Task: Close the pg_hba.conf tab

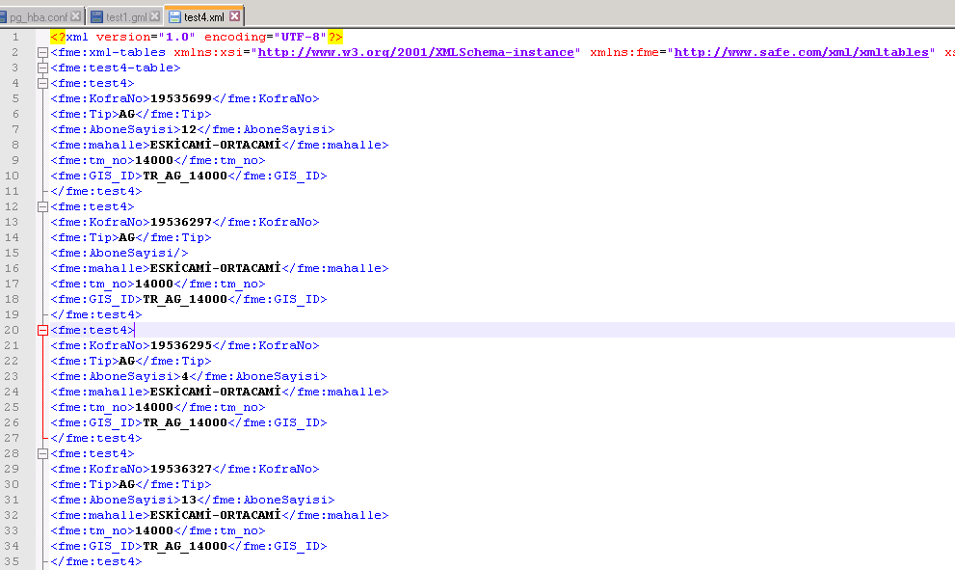Action: (75, 16)
